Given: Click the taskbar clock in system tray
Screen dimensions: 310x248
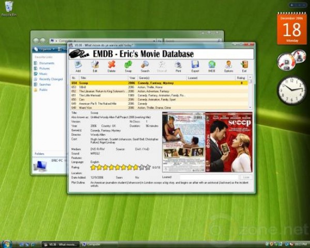Looking at the screenshot, I should tap(300, 244).
